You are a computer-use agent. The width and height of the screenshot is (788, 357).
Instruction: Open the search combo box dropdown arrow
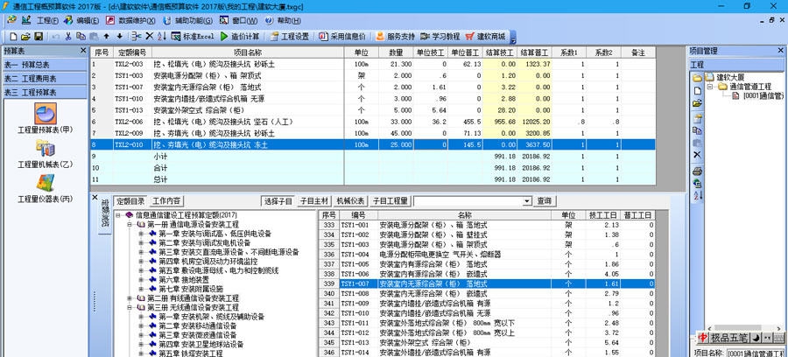(526, 201)
